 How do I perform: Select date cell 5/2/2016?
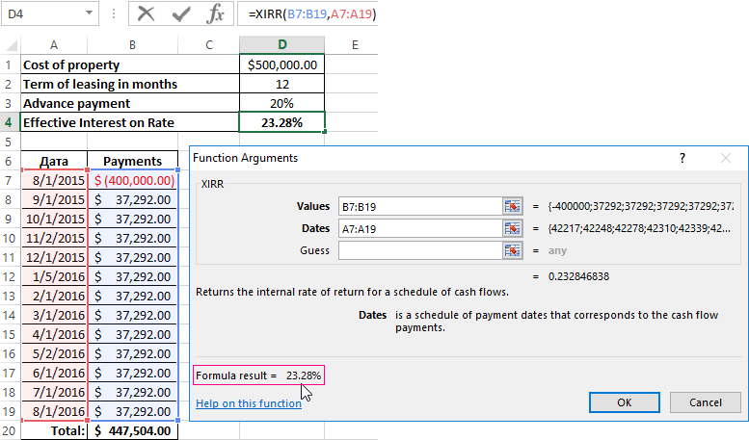point(54,353)
